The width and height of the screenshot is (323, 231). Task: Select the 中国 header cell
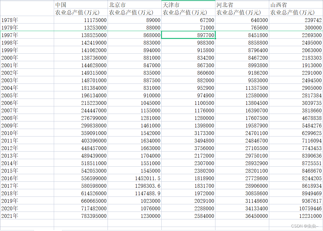(x=81, y=5)
